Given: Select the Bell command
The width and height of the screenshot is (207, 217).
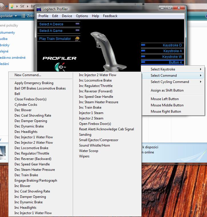Looking at the screenshot, I should click(17, 94).
